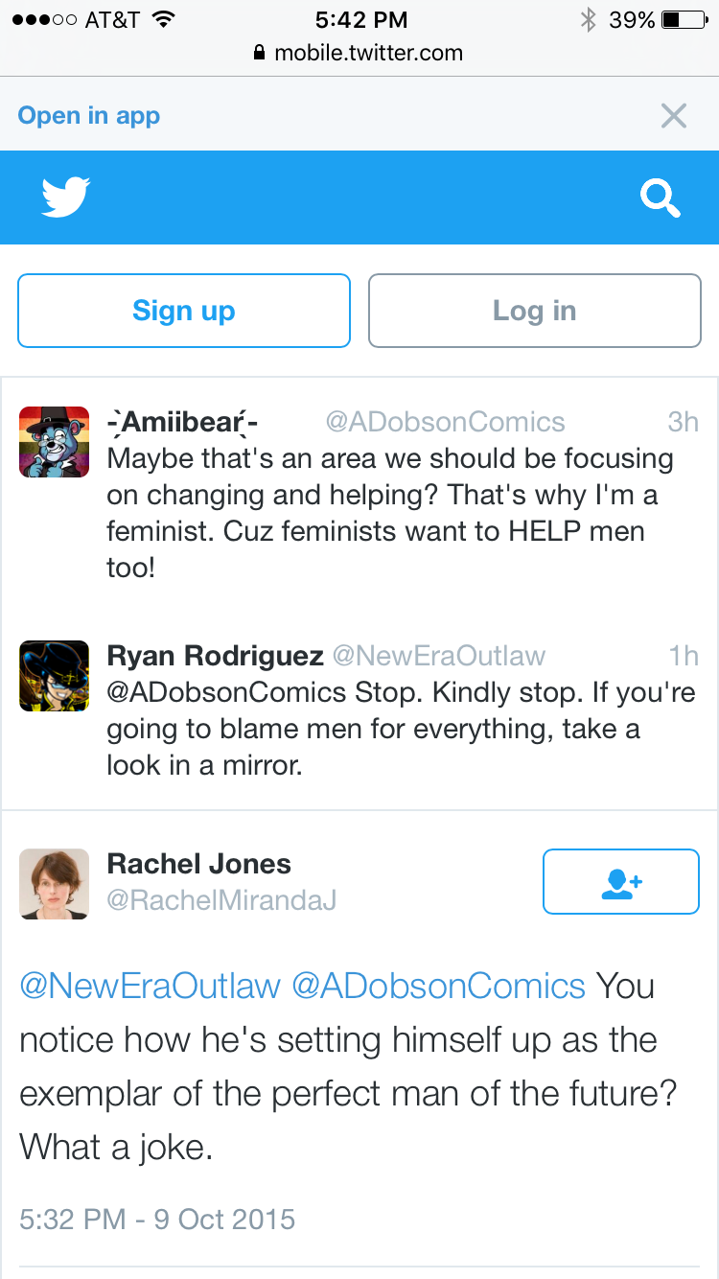Dismiss the Open in app banner
The height and width of the screenshot is (1279, 719).
point(674,116)
